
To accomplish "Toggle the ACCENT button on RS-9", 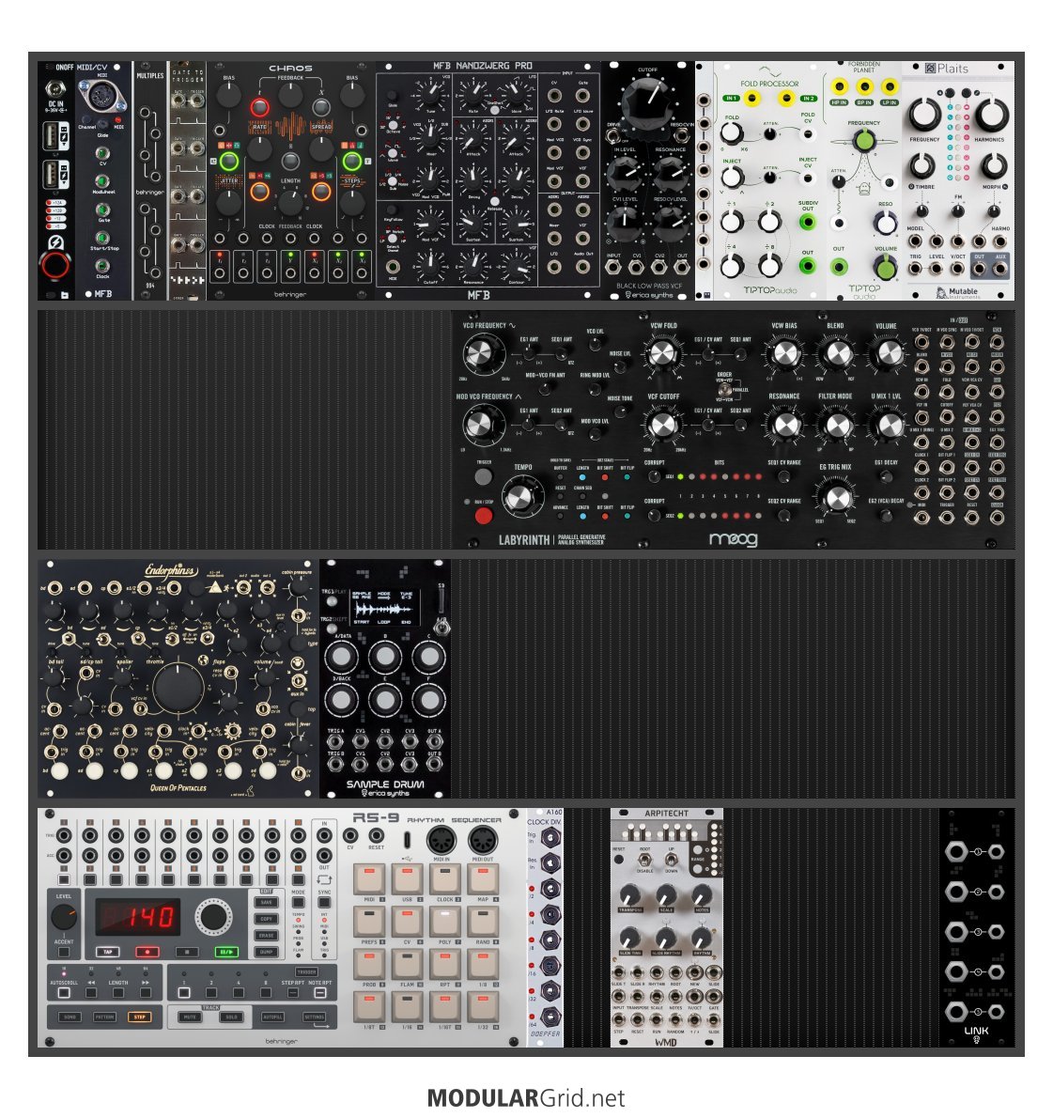I will click(64, 952).
